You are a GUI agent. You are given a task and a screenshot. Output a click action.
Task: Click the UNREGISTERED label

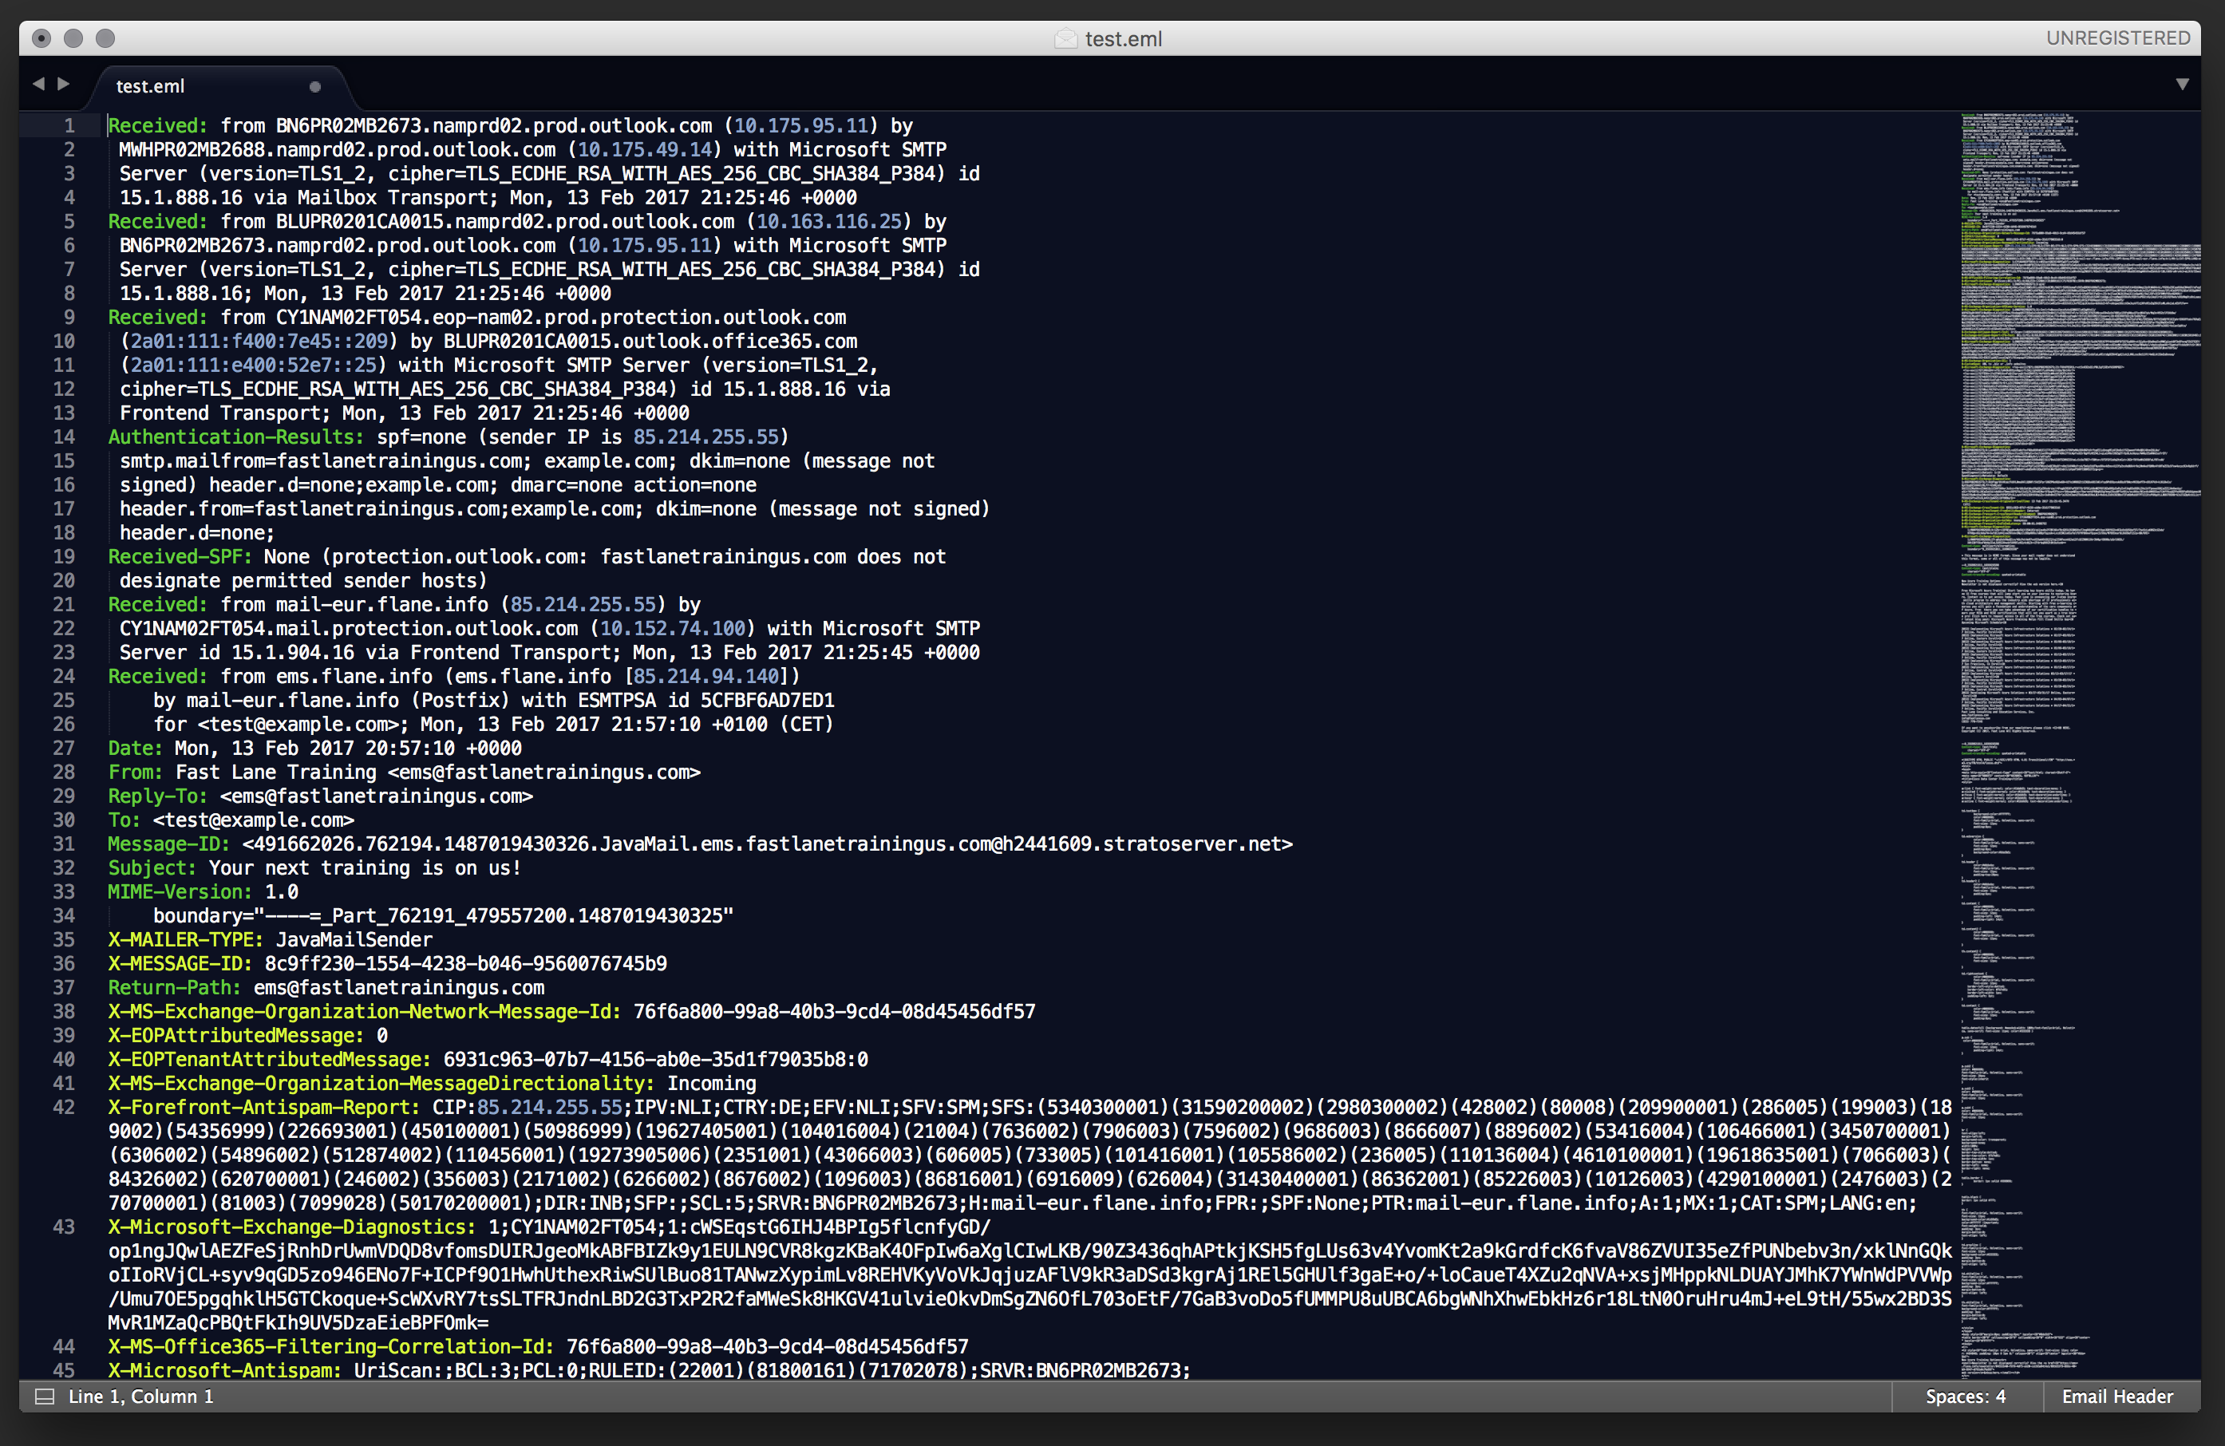[x=2117, y=38]
